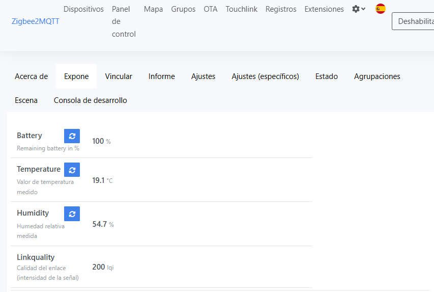The image size is (434, 292).
Task: Open the Agrupaciones tab
Action: point(377,76)
